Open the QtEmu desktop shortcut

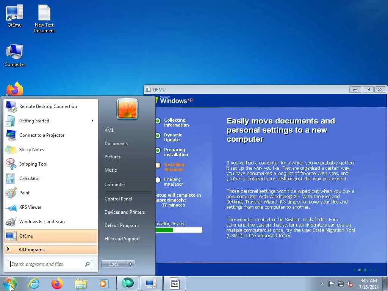14,15
